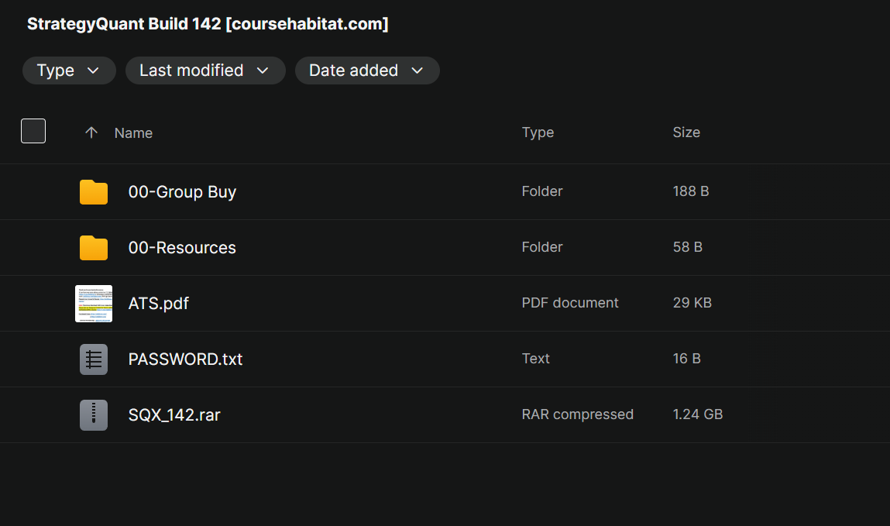Screen dimensions: 890x526
Task: Click the PASSWORD.txt text file icon
Action: coord(94,359)
